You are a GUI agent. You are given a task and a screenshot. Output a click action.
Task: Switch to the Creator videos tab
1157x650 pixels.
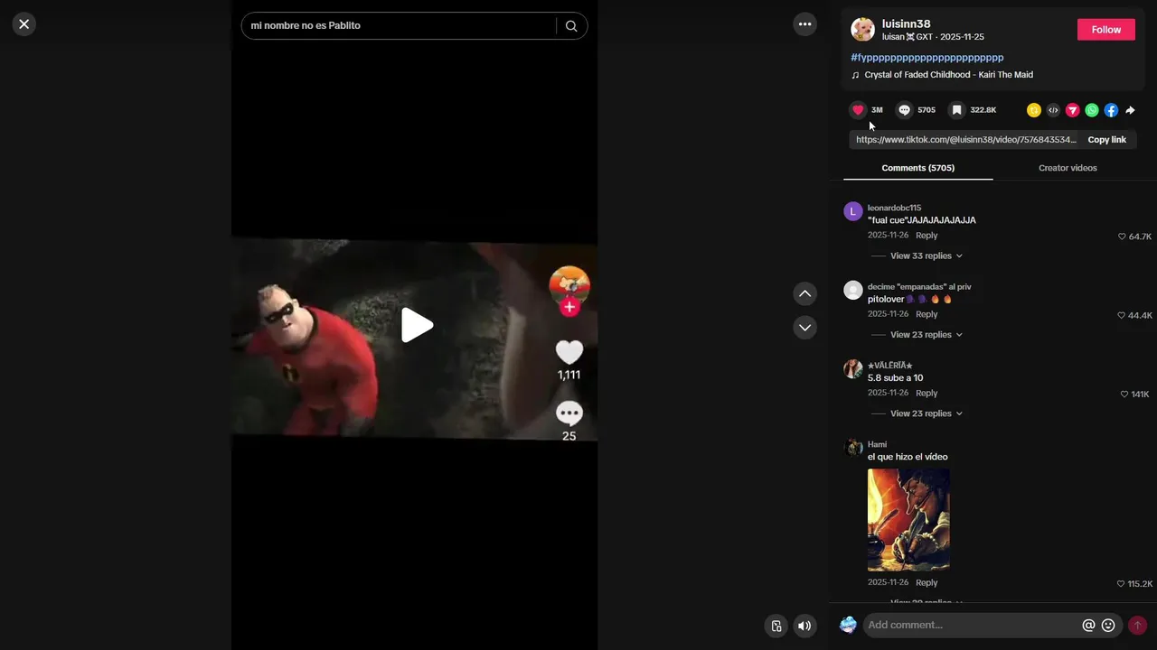[x=1068, y=168]
